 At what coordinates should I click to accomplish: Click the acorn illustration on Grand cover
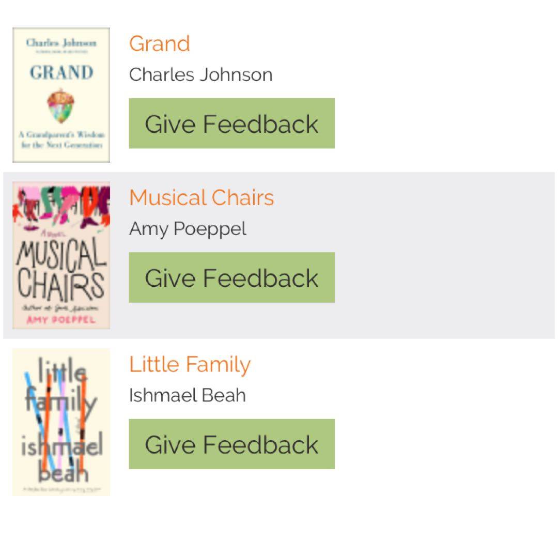(x=60, y=106)
